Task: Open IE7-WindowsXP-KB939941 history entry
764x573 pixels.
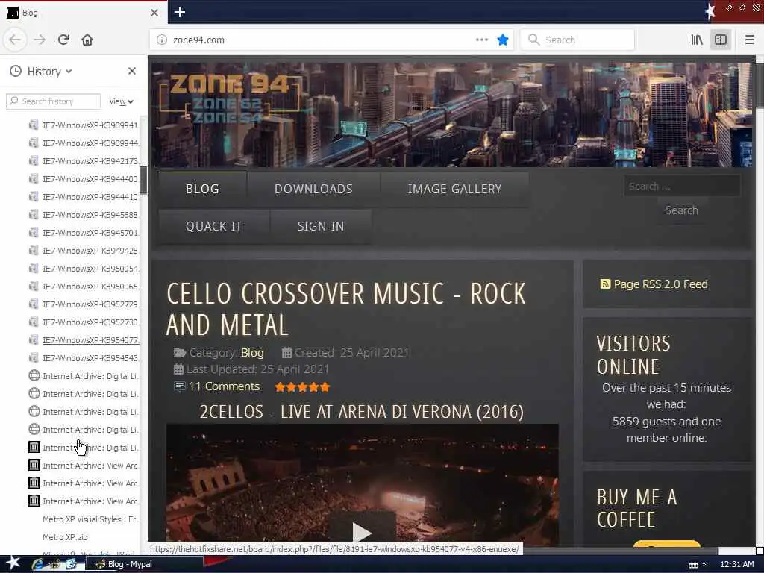Action: [84, 125]
